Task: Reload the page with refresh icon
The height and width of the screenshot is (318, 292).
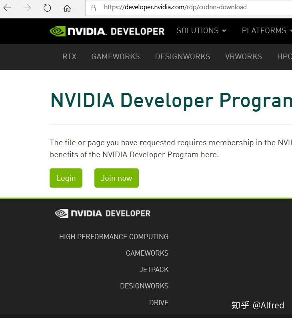Action: [47, 8]
